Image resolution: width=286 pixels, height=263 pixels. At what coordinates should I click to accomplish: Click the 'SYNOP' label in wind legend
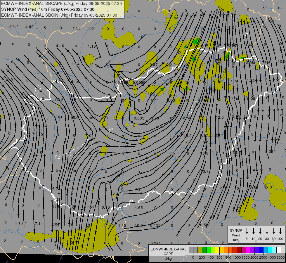(236, 231)
